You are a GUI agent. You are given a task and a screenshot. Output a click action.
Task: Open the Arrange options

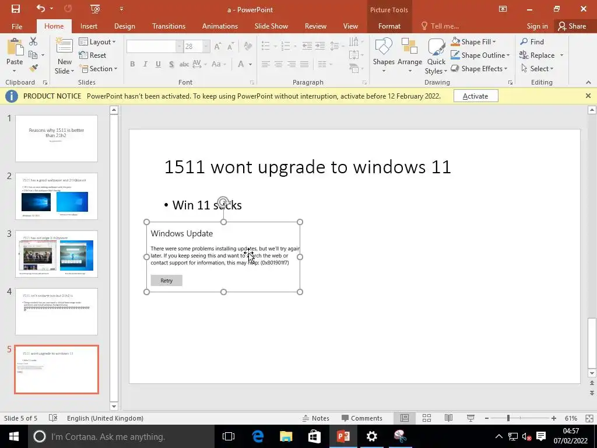pyautogui.click(x=410, y=55)
